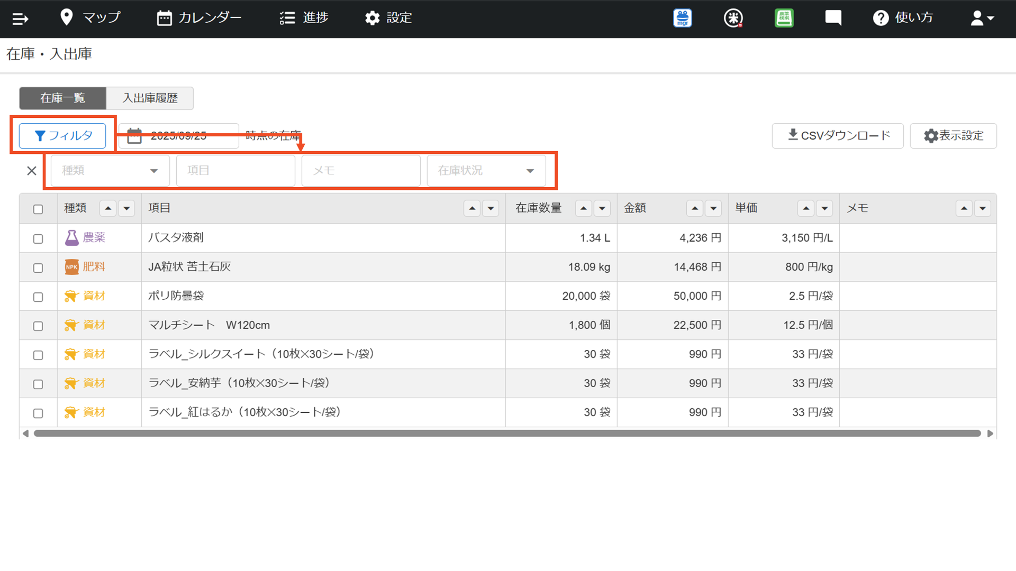Click the material icon in ラベル_紅はるか row
1016x571 pixels.
point(71,412)
